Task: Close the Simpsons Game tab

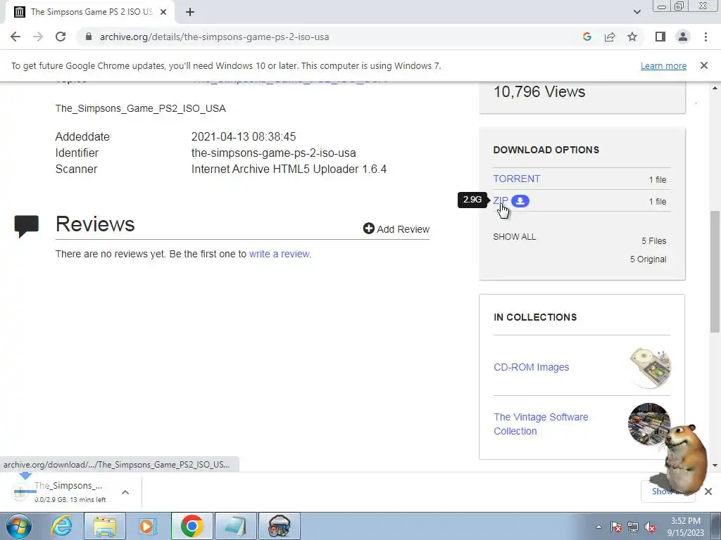Action: pos(163,12)
